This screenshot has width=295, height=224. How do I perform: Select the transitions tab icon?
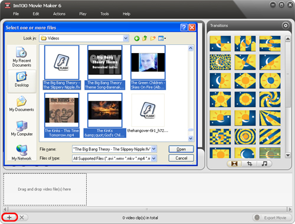[234, 164]
